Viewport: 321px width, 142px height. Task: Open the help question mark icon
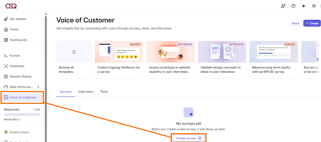(x=293, y=6)
